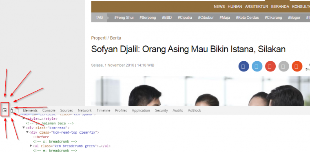Click the article photo of people

[200, 91]
